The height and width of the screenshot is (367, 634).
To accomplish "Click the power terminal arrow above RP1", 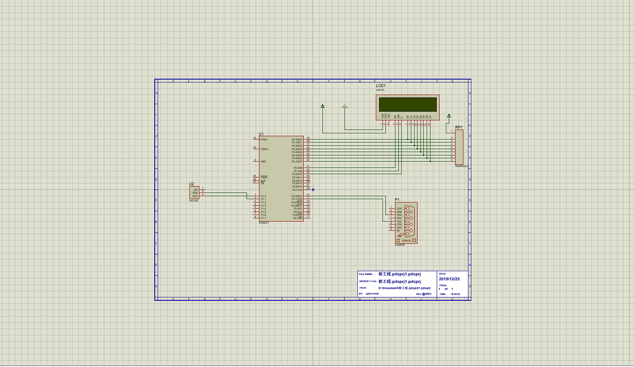I will (449, 116).
